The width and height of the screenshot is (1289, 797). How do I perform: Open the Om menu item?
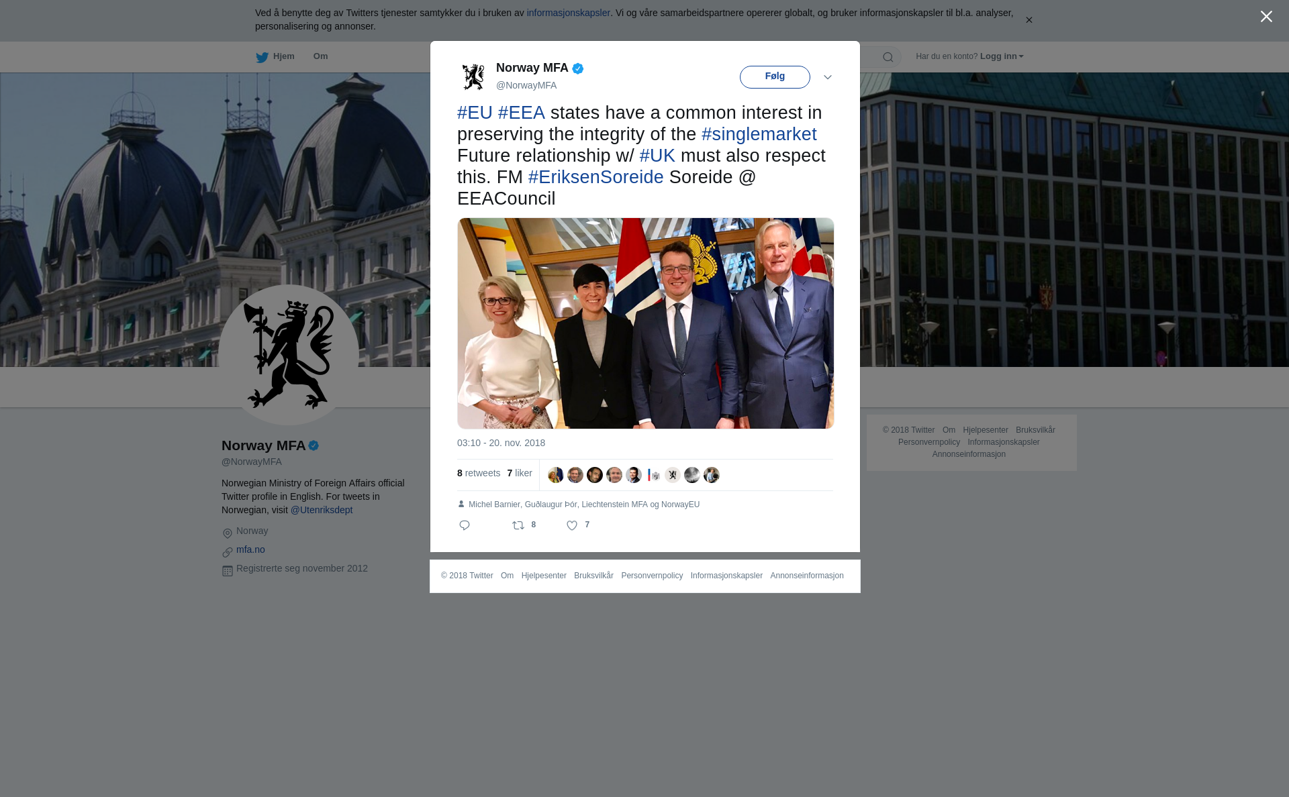(320, 56)
